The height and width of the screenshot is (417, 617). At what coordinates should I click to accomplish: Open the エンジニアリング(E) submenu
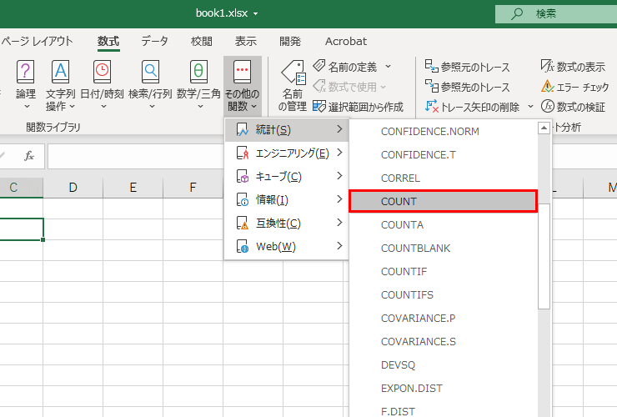[x=287, y=153]
